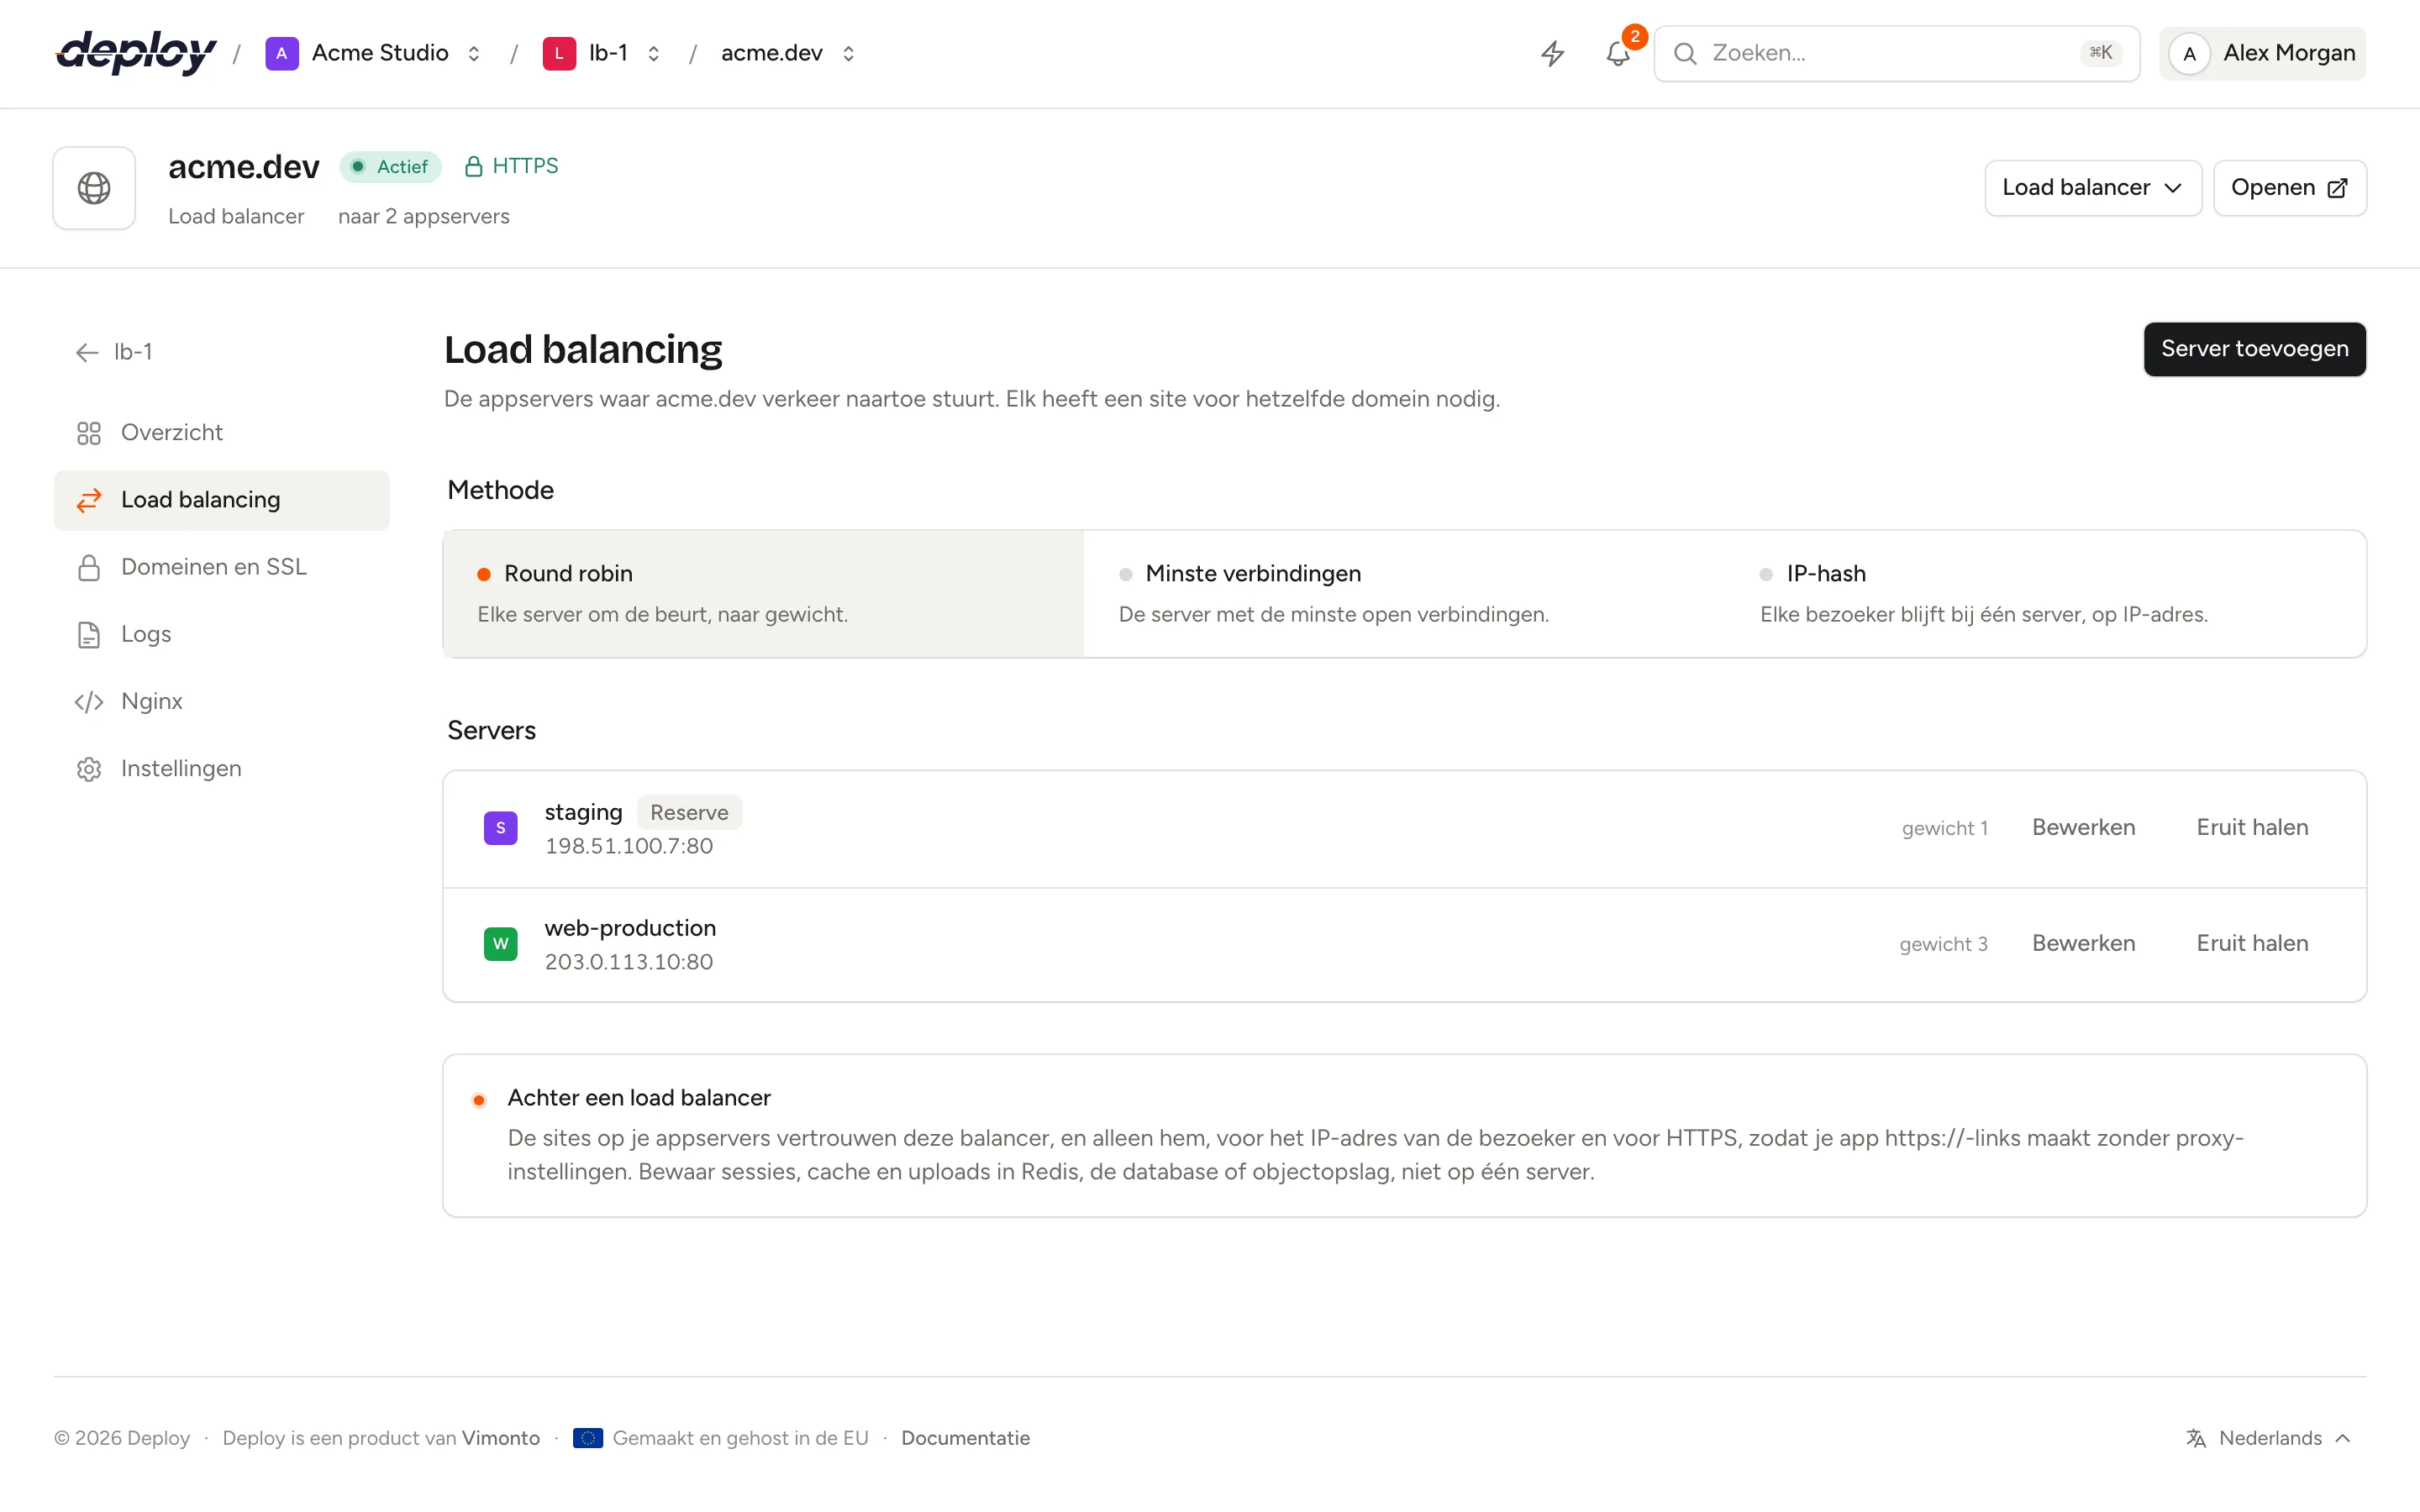2420x1512 pixels.
Task: Open the Alex Morgan user menu
Action: tap(2262, 53)
